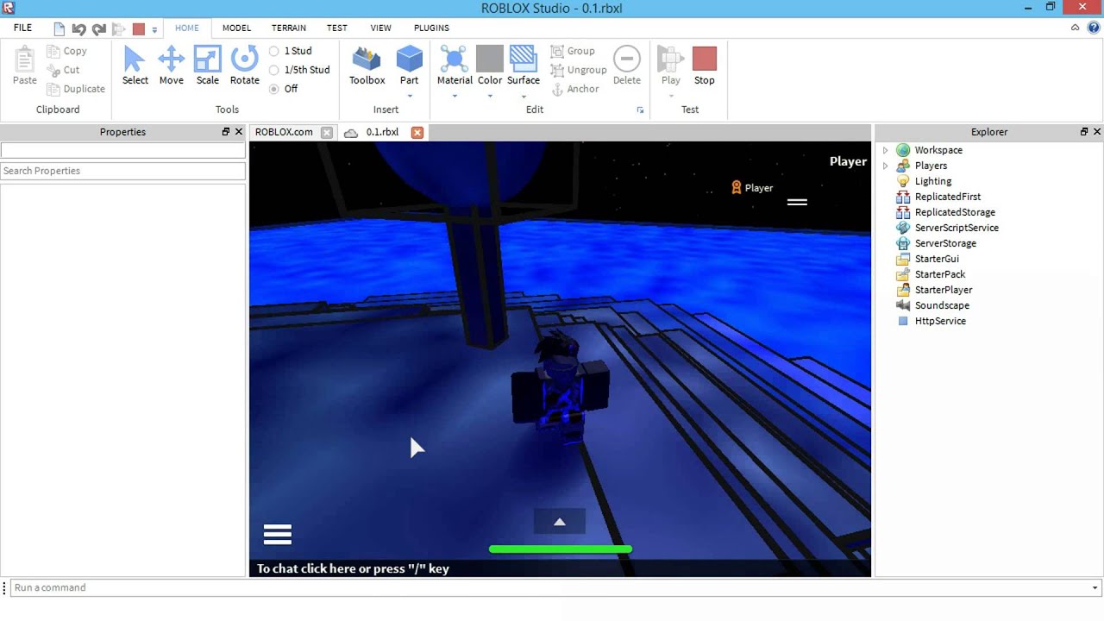
Task: Click the Undo arrow icon
Action: [x=78, y=28]
